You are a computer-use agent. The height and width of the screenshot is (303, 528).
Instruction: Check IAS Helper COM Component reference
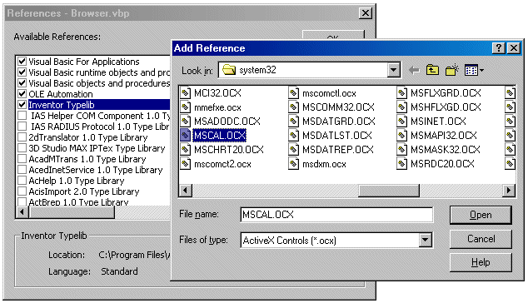[22, 116]
